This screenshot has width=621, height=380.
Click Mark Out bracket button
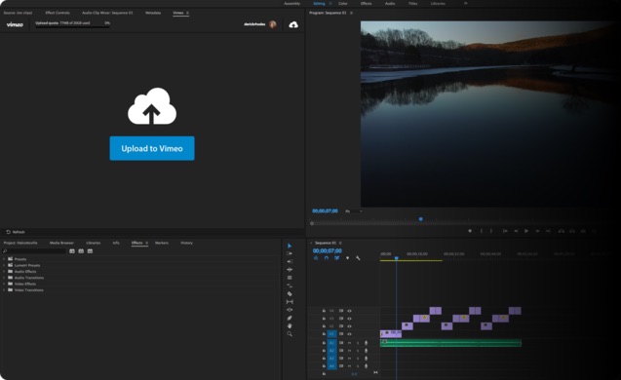[x=491, y=231]
